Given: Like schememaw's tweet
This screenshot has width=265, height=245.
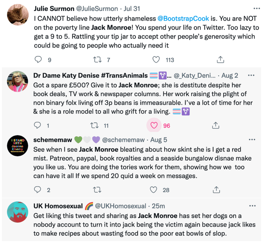Looking at the screenshot, I should (x=154, y=190).
